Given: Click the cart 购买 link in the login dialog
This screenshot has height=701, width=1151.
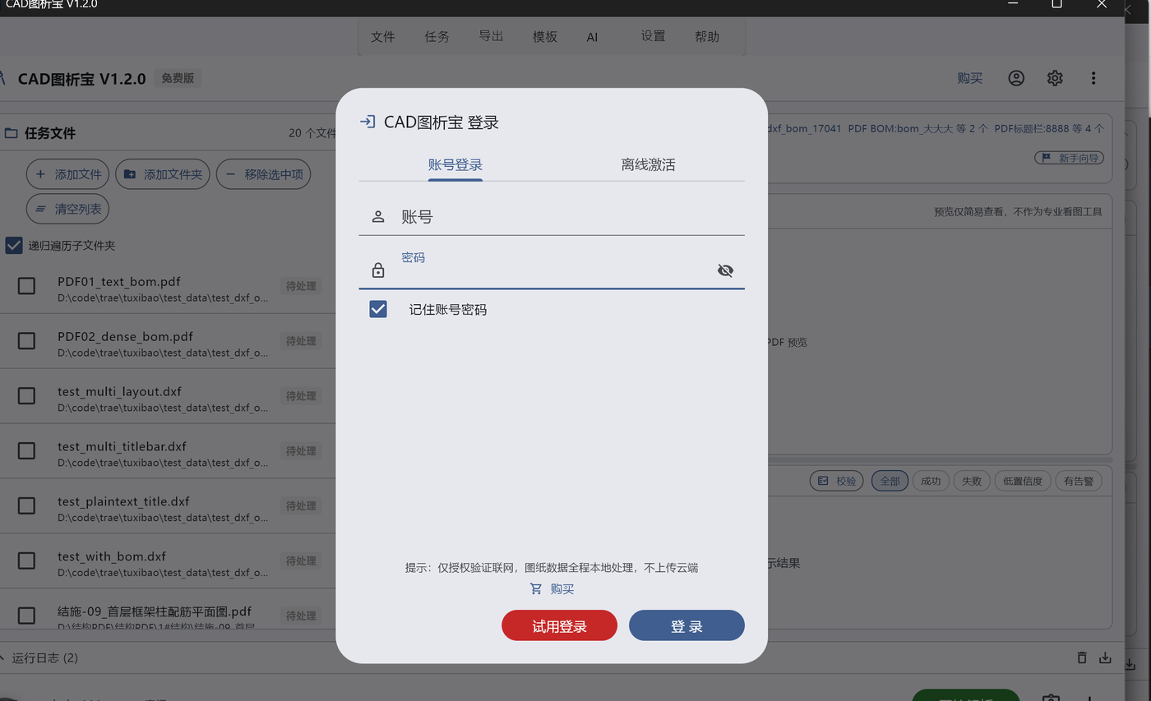Looking at the screenshot, I should point(552,588).
